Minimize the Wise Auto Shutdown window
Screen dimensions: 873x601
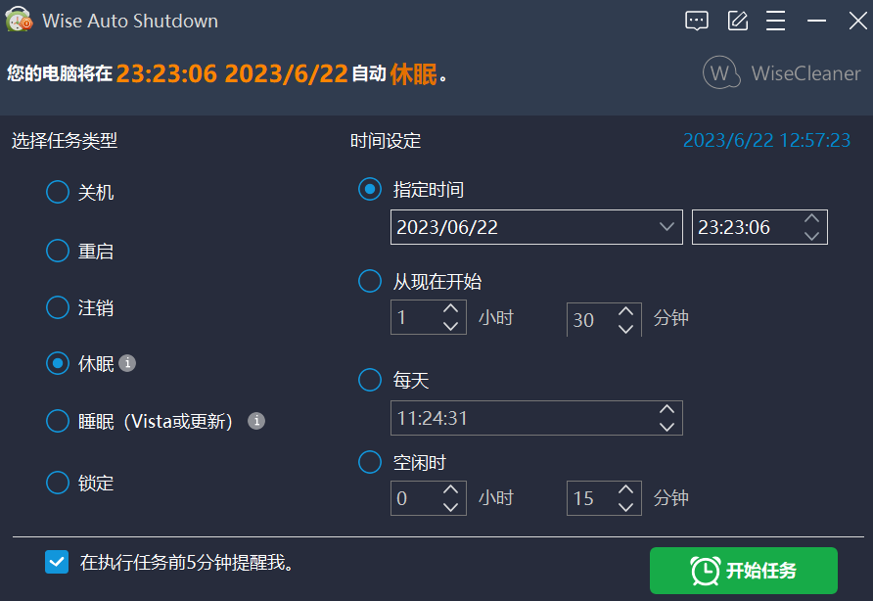pyautogui.click(x=817, y=21)
